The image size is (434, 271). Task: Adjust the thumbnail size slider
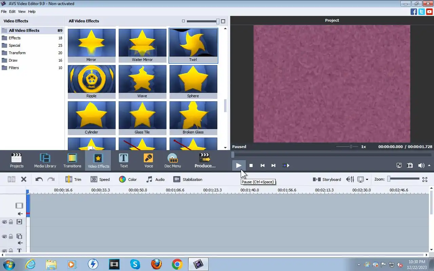[x=218, y=21]
